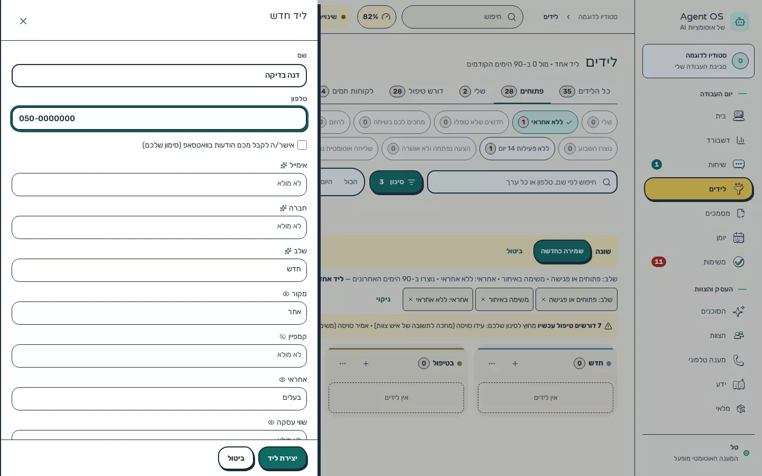Toggle the eye icon next to אחראי

click(x=282, y=380)
